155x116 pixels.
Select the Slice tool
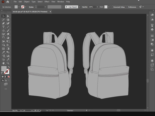[8, 59]
